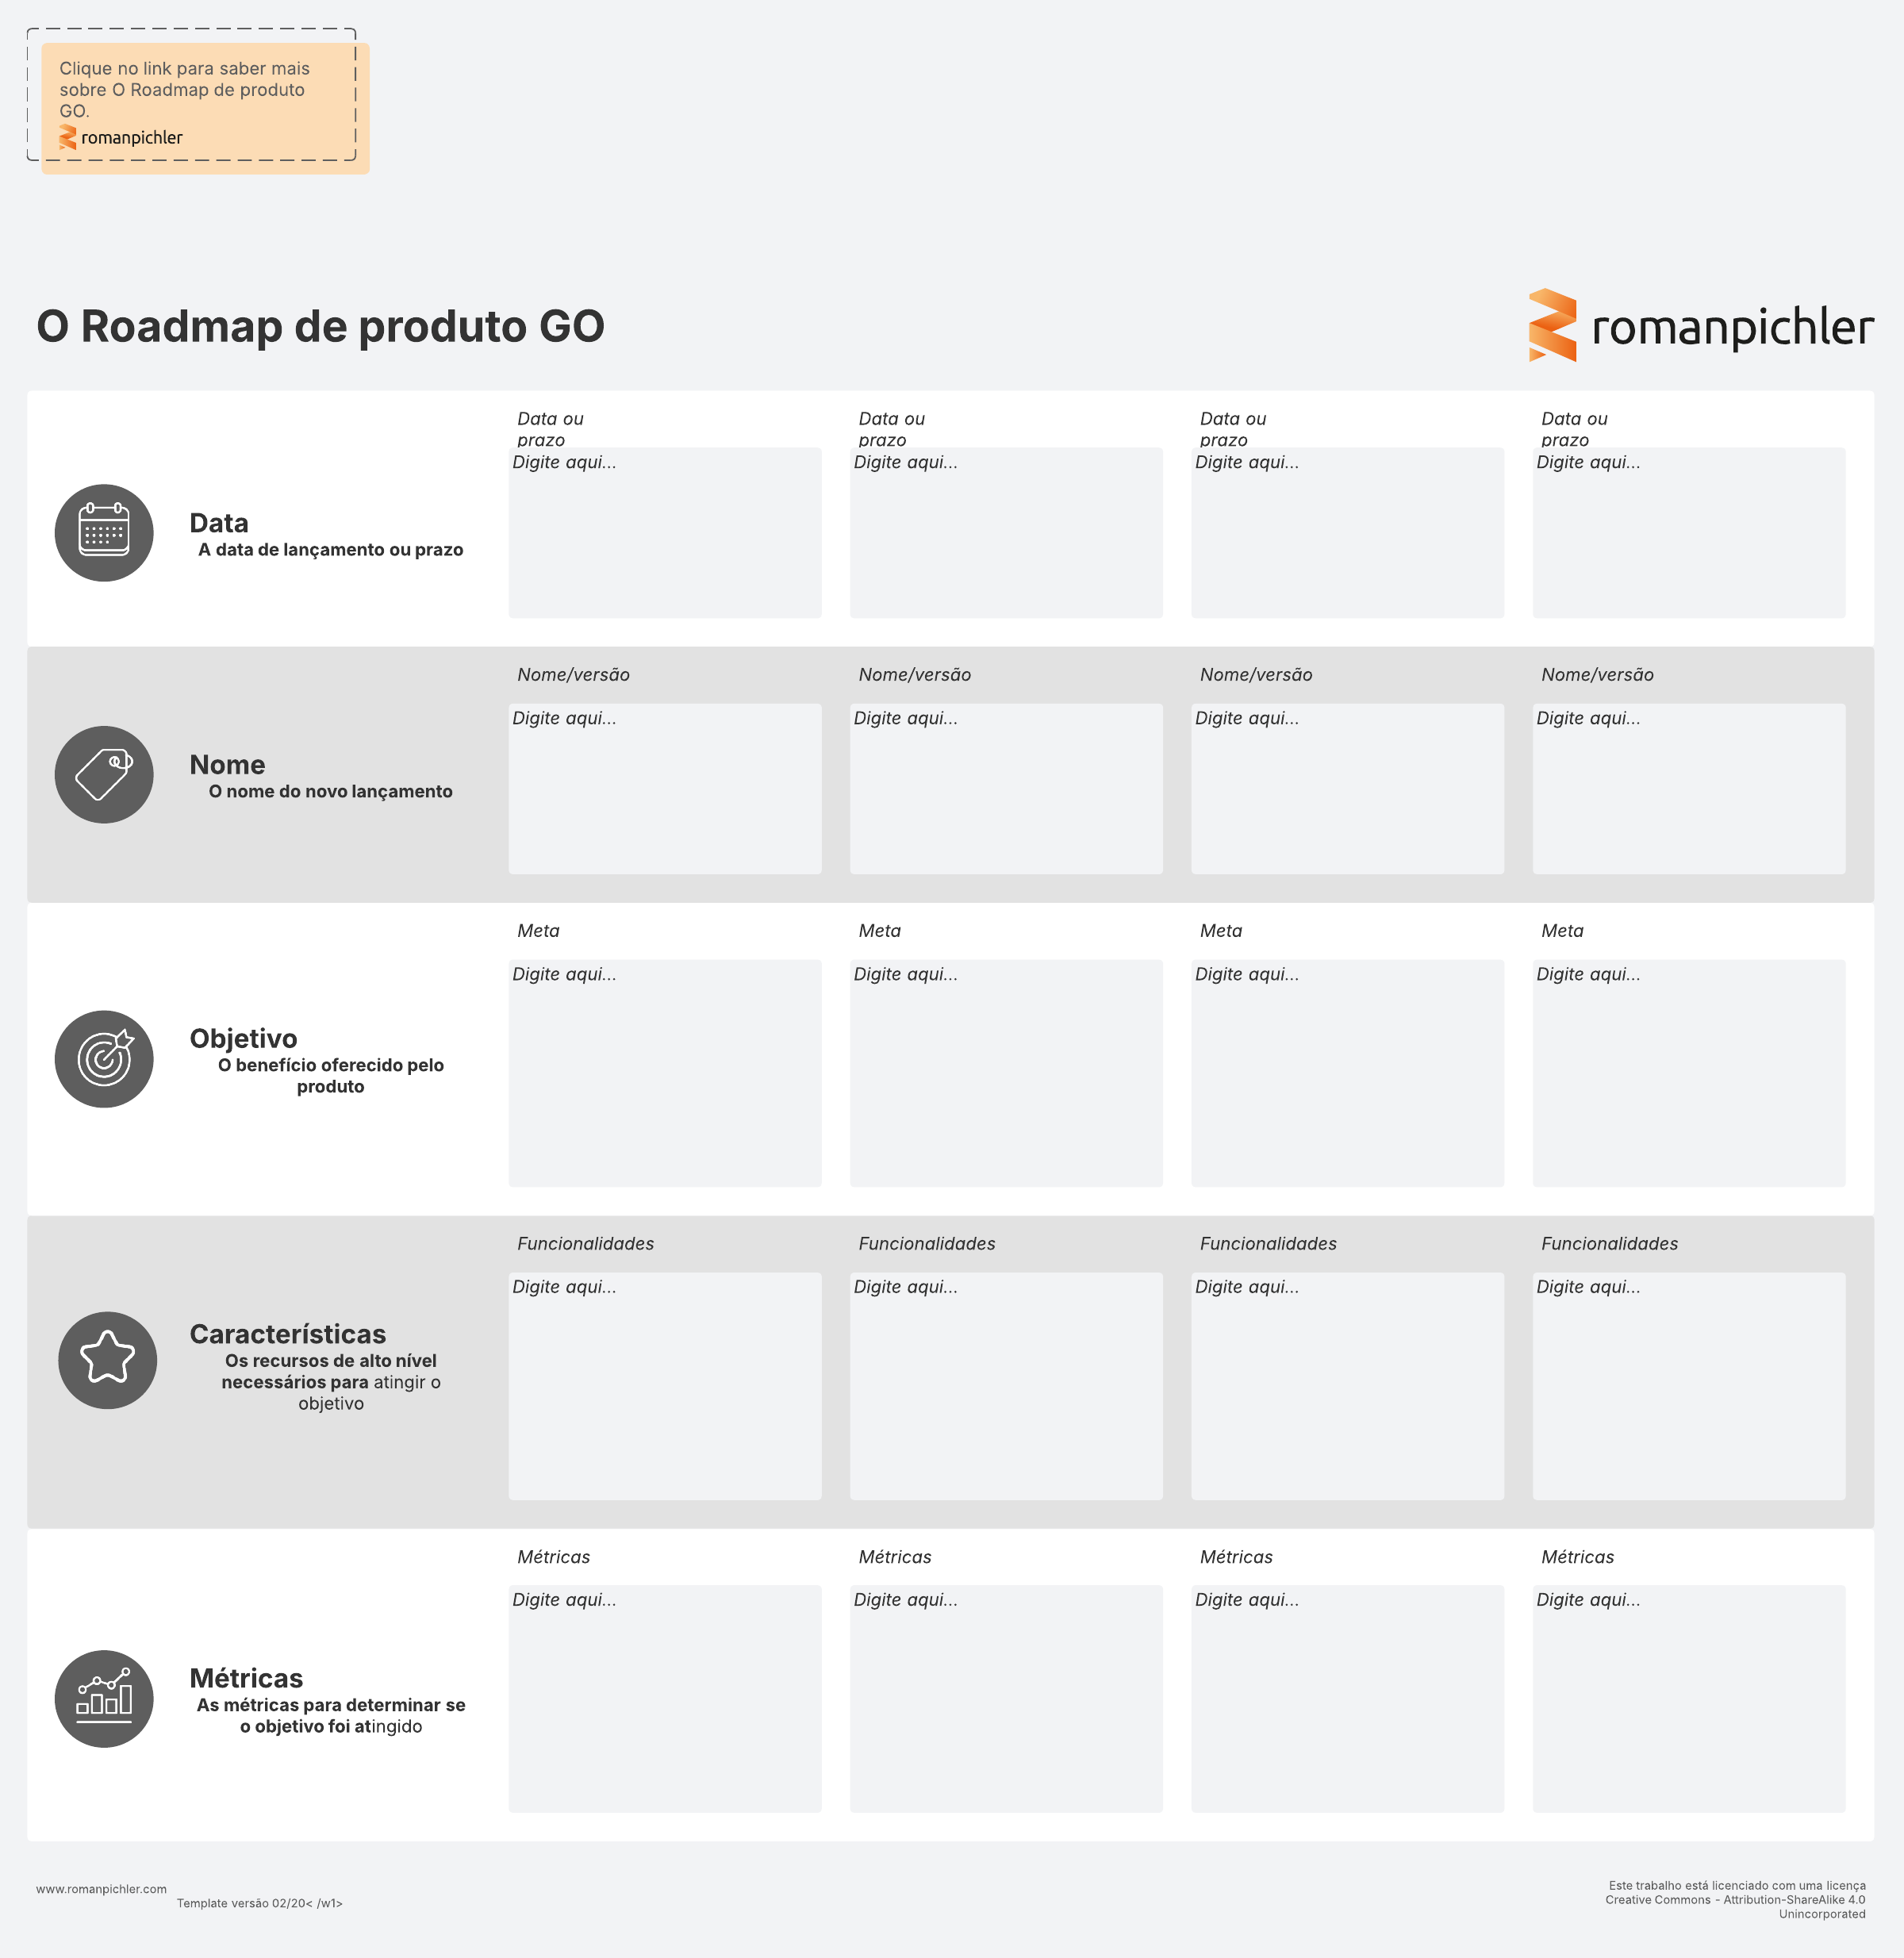The image size is (1904, 1958).
Task: Select the last Funcionalidades text box
Action: [1688, 1385]
